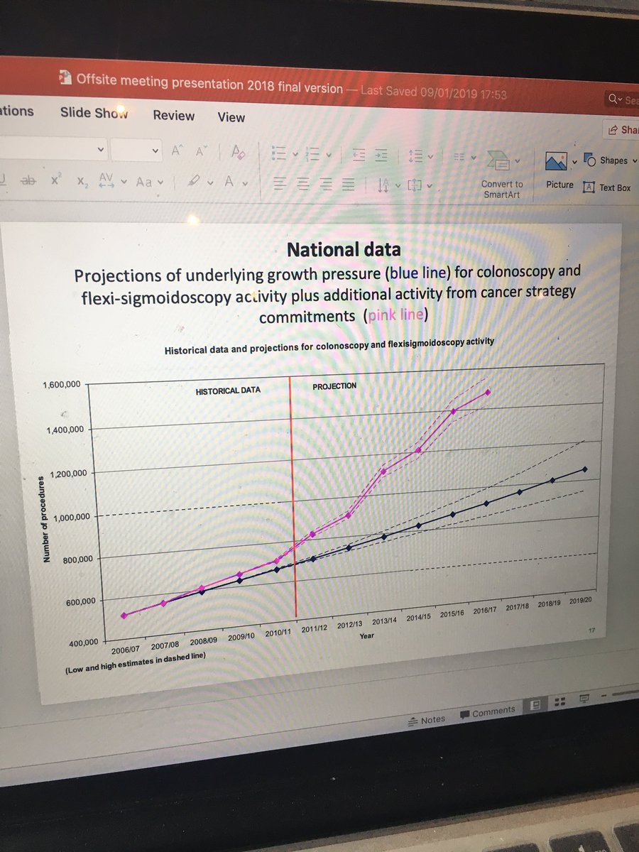Switch to the View ribbon tab
Image resolution: width=639 pixels, height=852 pixels.
pos(231,117)
